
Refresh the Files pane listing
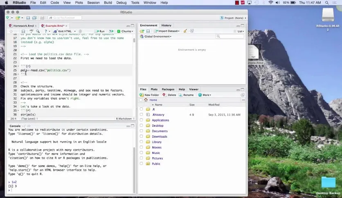click(242, 95)
